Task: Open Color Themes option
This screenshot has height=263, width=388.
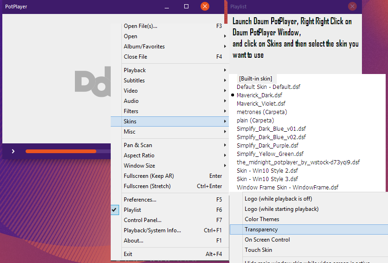Action: coord(262,219)
